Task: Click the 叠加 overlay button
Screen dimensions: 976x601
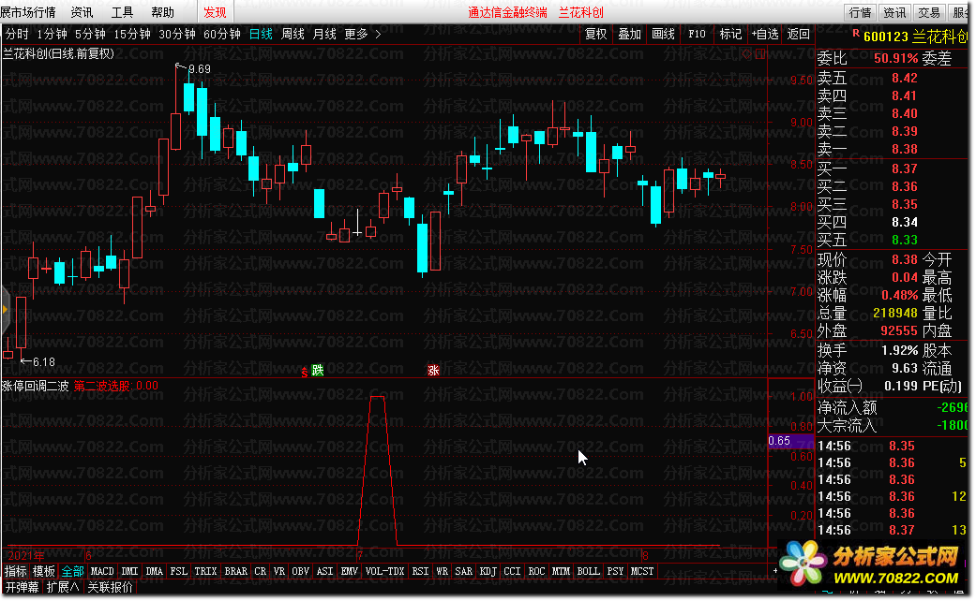Action: pyautogui.click(x=629, y=35)
